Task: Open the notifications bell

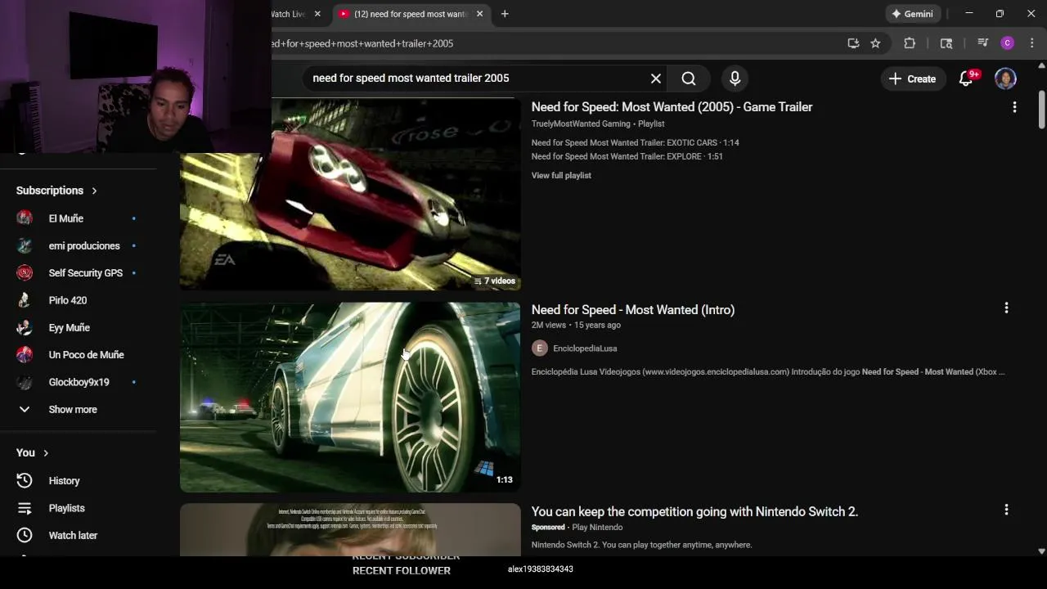Action: coord(967,79)
